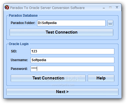Test Connection for Paradox Database

tap(61, 32)
